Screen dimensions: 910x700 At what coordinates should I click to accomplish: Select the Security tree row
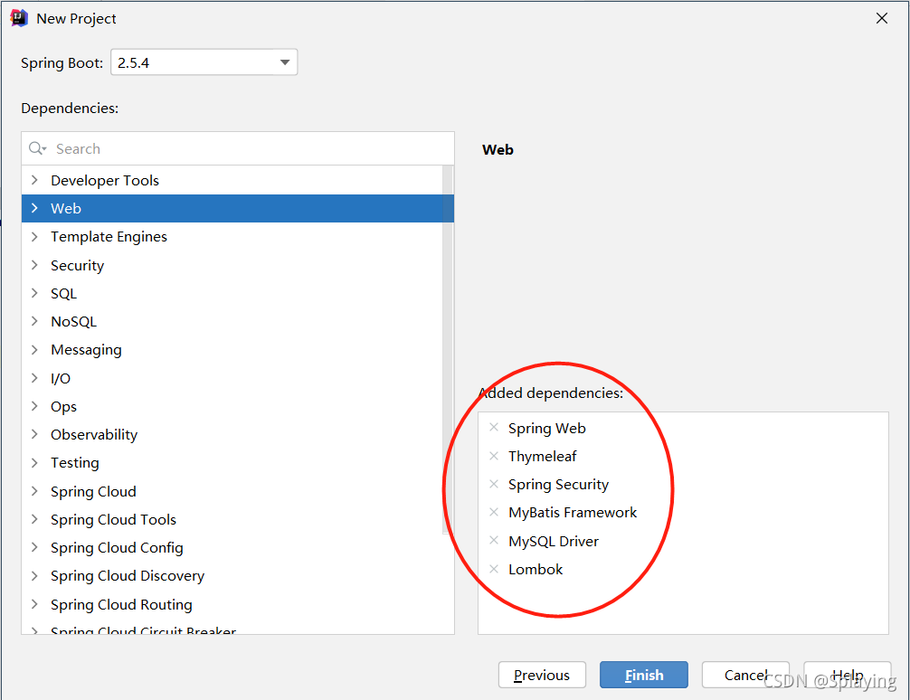tap(232, 265)
